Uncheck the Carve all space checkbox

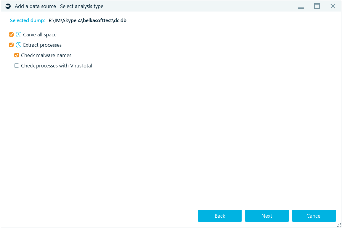coord(11,35)
